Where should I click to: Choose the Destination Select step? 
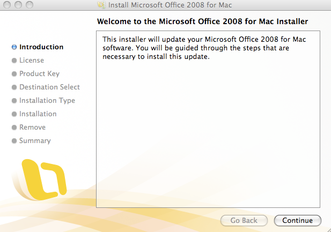click(x=49, y=87)
